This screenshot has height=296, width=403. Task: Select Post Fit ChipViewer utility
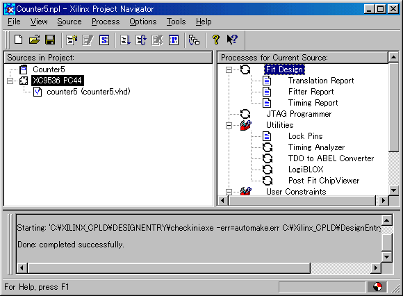[x=324, y=181]
